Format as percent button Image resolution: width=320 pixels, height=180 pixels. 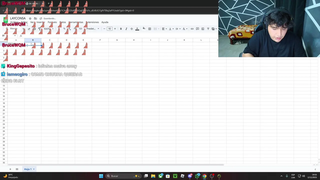tap(64, 29)
